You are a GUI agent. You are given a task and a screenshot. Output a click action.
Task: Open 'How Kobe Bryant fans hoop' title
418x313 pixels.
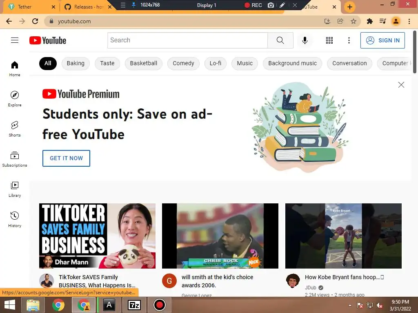coord(344,277)
